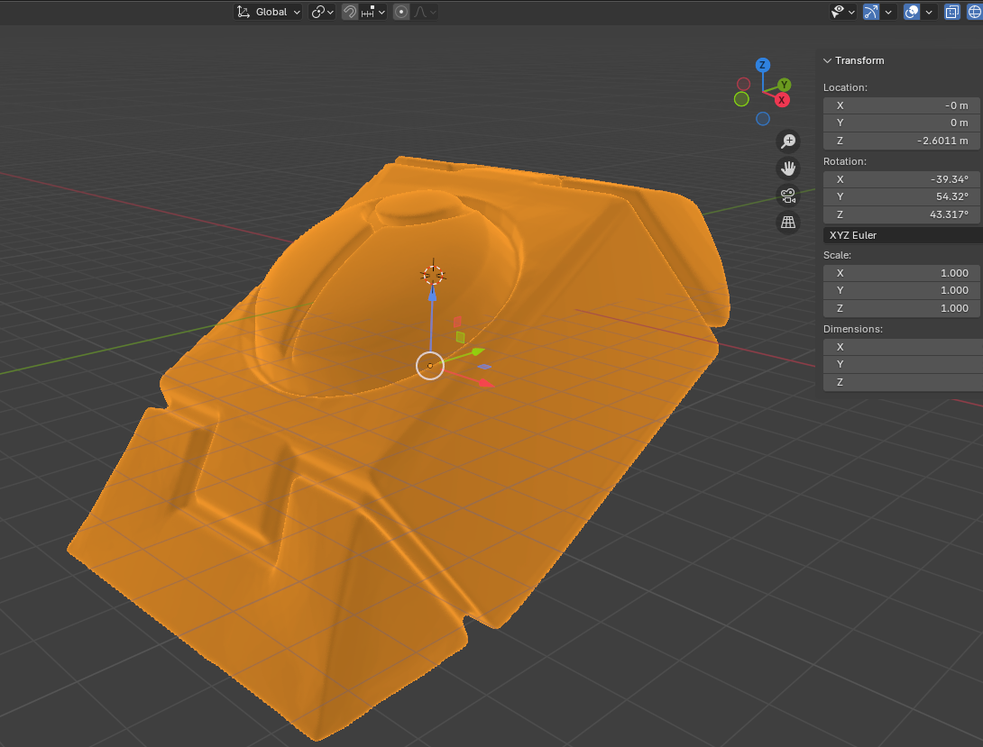Click the Dimensions Y field
Image resolution: width=983 pixels, height=747 pixels.
pos(903,364)
